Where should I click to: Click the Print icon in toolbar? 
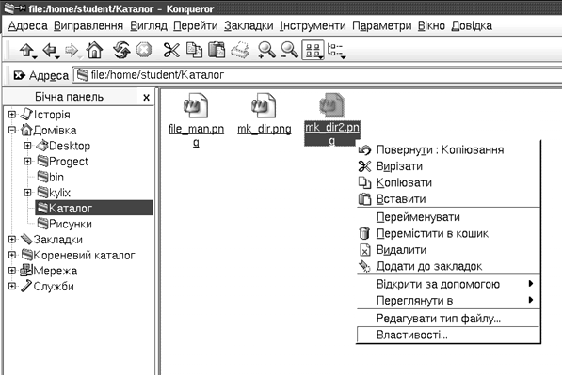click(240, 50)
